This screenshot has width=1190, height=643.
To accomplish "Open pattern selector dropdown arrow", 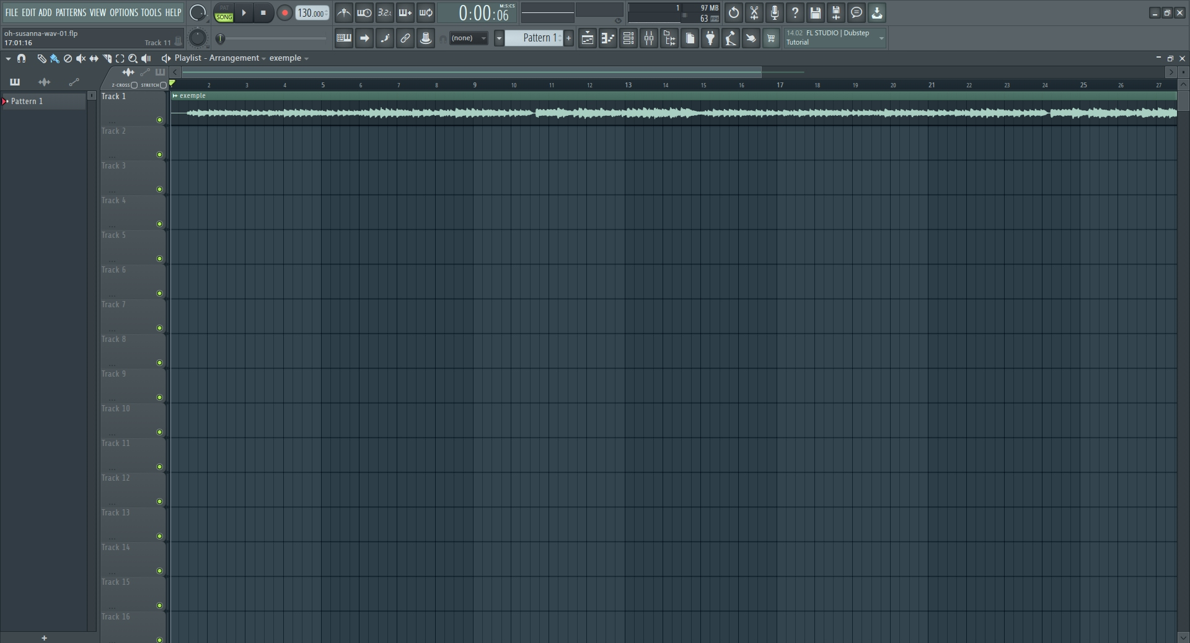I will 498,38.
